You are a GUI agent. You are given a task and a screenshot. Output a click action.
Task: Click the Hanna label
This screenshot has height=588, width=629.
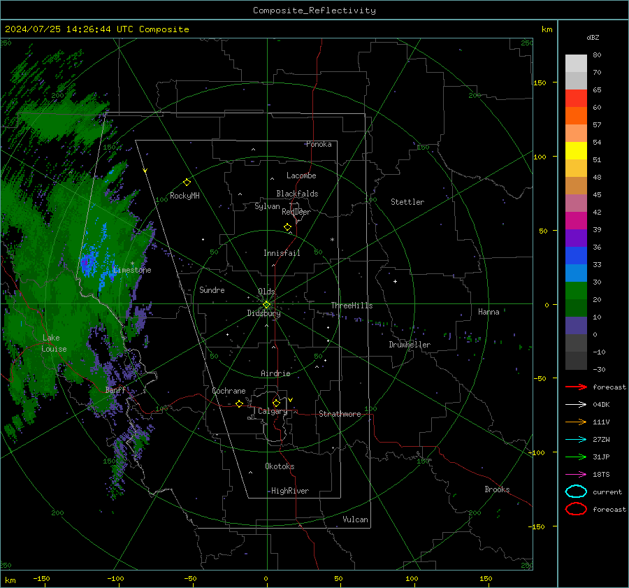pyautogui.click(x=489, y=312)
